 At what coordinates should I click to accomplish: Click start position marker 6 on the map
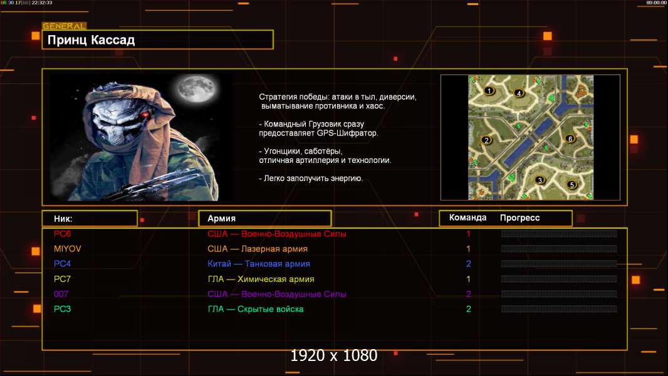point(570,139)
